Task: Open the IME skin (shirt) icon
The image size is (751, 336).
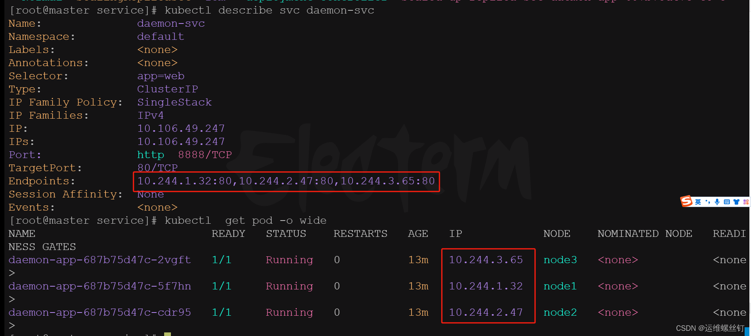Action: pos(736,202)
